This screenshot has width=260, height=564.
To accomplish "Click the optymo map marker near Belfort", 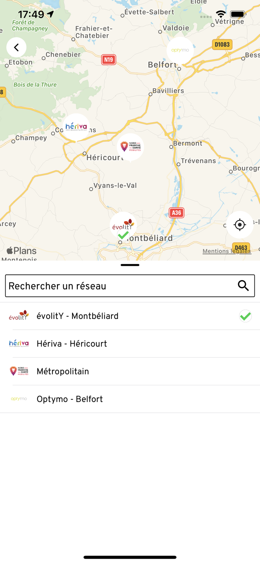I will coord(180,50).
